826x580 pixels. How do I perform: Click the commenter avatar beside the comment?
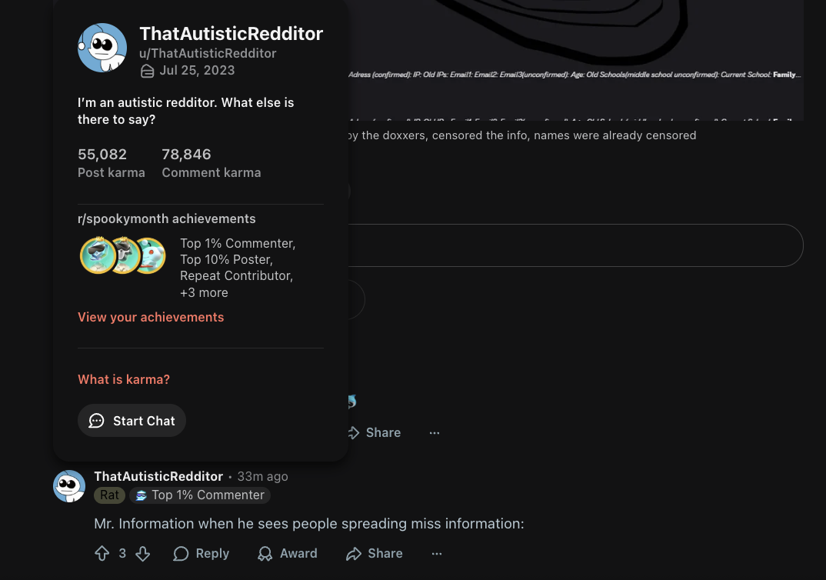(69, 485)
